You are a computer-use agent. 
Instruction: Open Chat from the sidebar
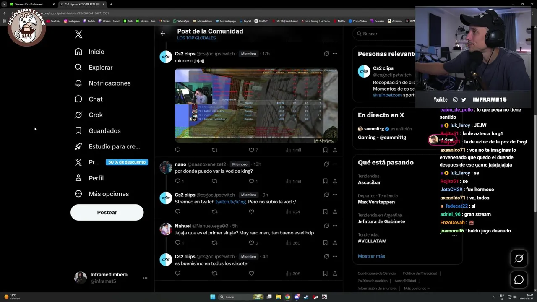pos(89,99)
